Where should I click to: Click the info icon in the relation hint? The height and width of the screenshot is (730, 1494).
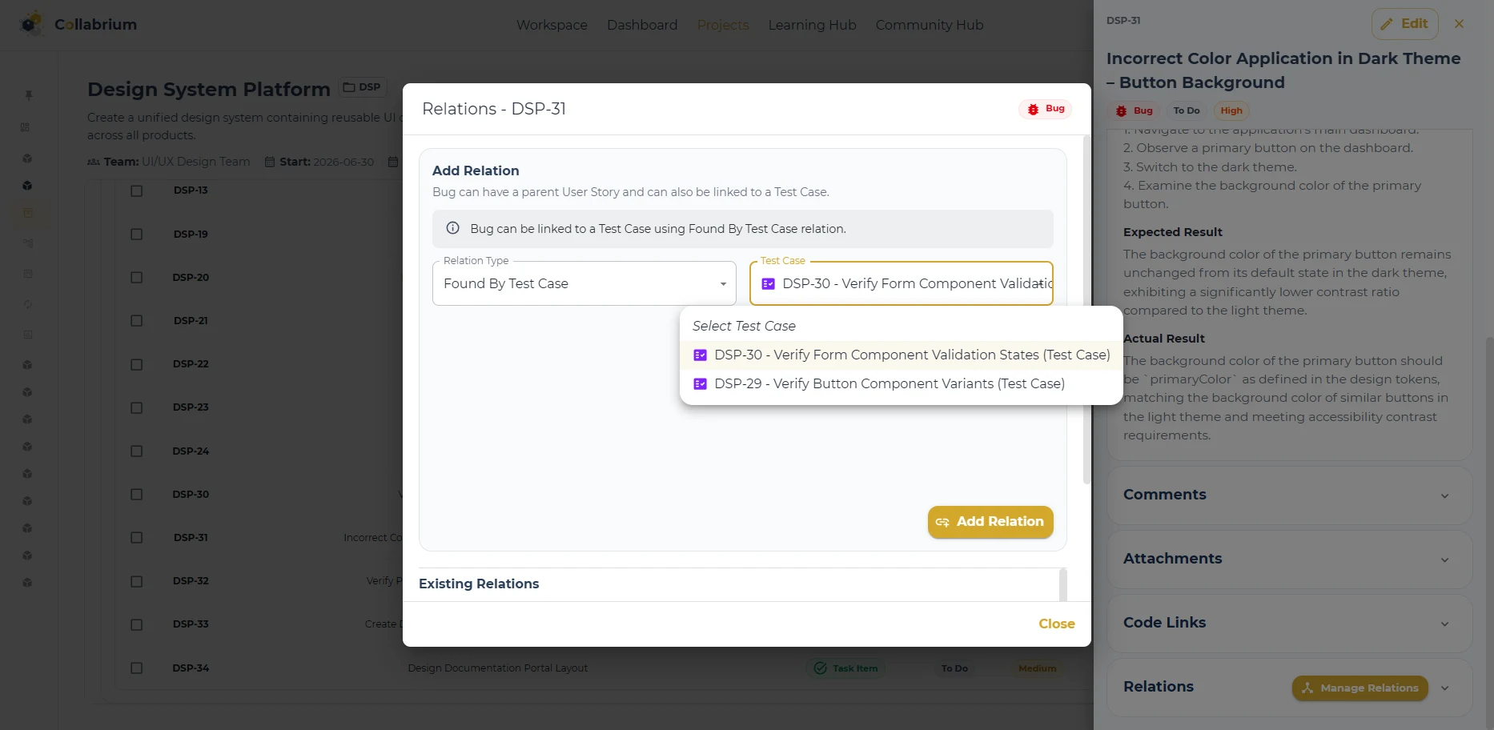click(x=452, y=228)
